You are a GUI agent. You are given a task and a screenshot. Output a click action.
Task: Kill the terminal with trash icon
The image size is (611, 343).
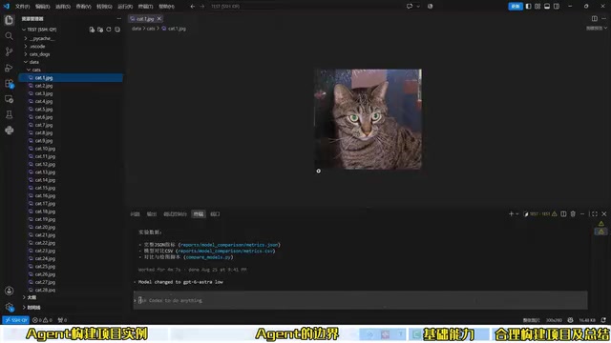[x=573, y=213]
